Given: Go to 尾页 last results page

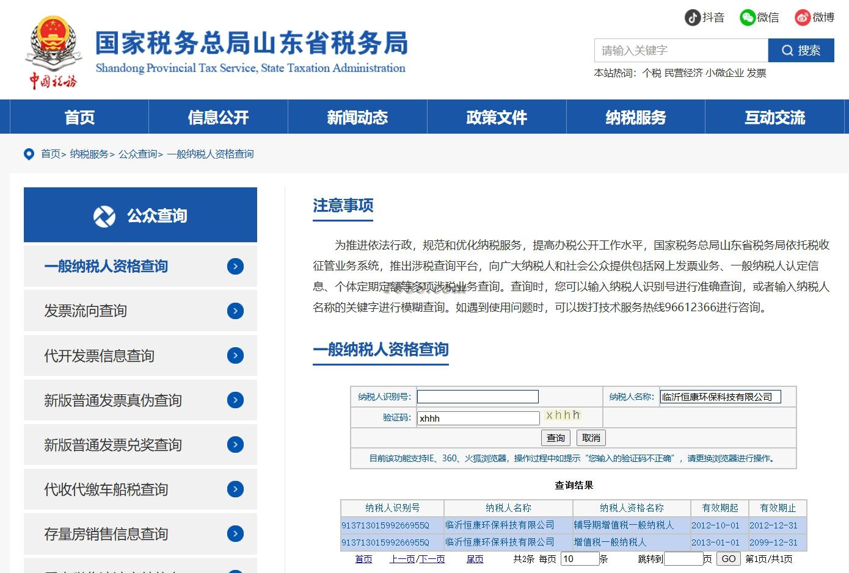Looking at the screenshot, I should (475, 559).
